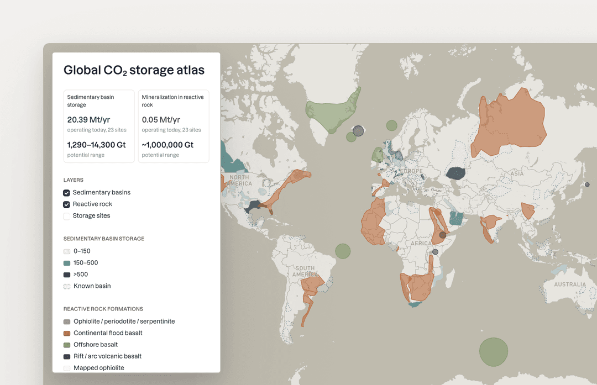Click the teal basin on the Arabian Peninsula
This screenshot has height=385, width=597.
pyautogui.click(x=455, y=218)
